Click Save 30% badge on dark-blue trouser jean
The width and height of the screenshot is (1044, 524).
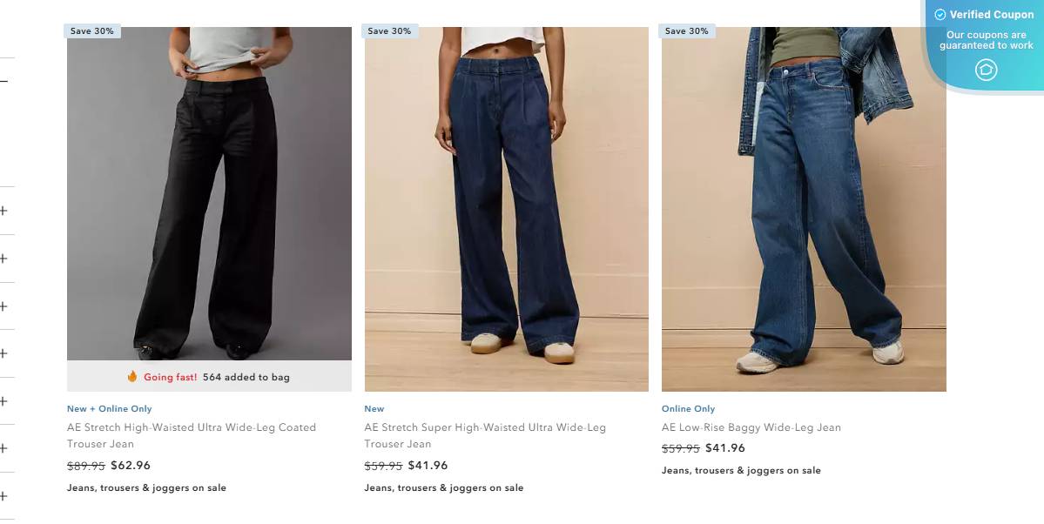[389, 30]
